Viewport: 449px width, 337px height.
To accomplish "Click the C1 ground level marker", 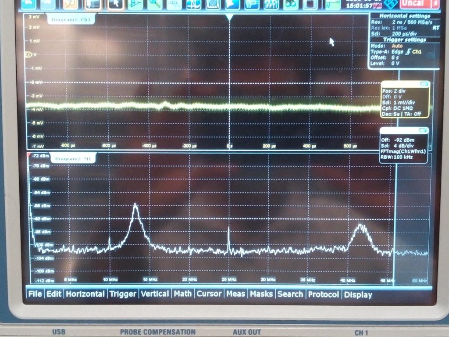I will pos(28,54).
